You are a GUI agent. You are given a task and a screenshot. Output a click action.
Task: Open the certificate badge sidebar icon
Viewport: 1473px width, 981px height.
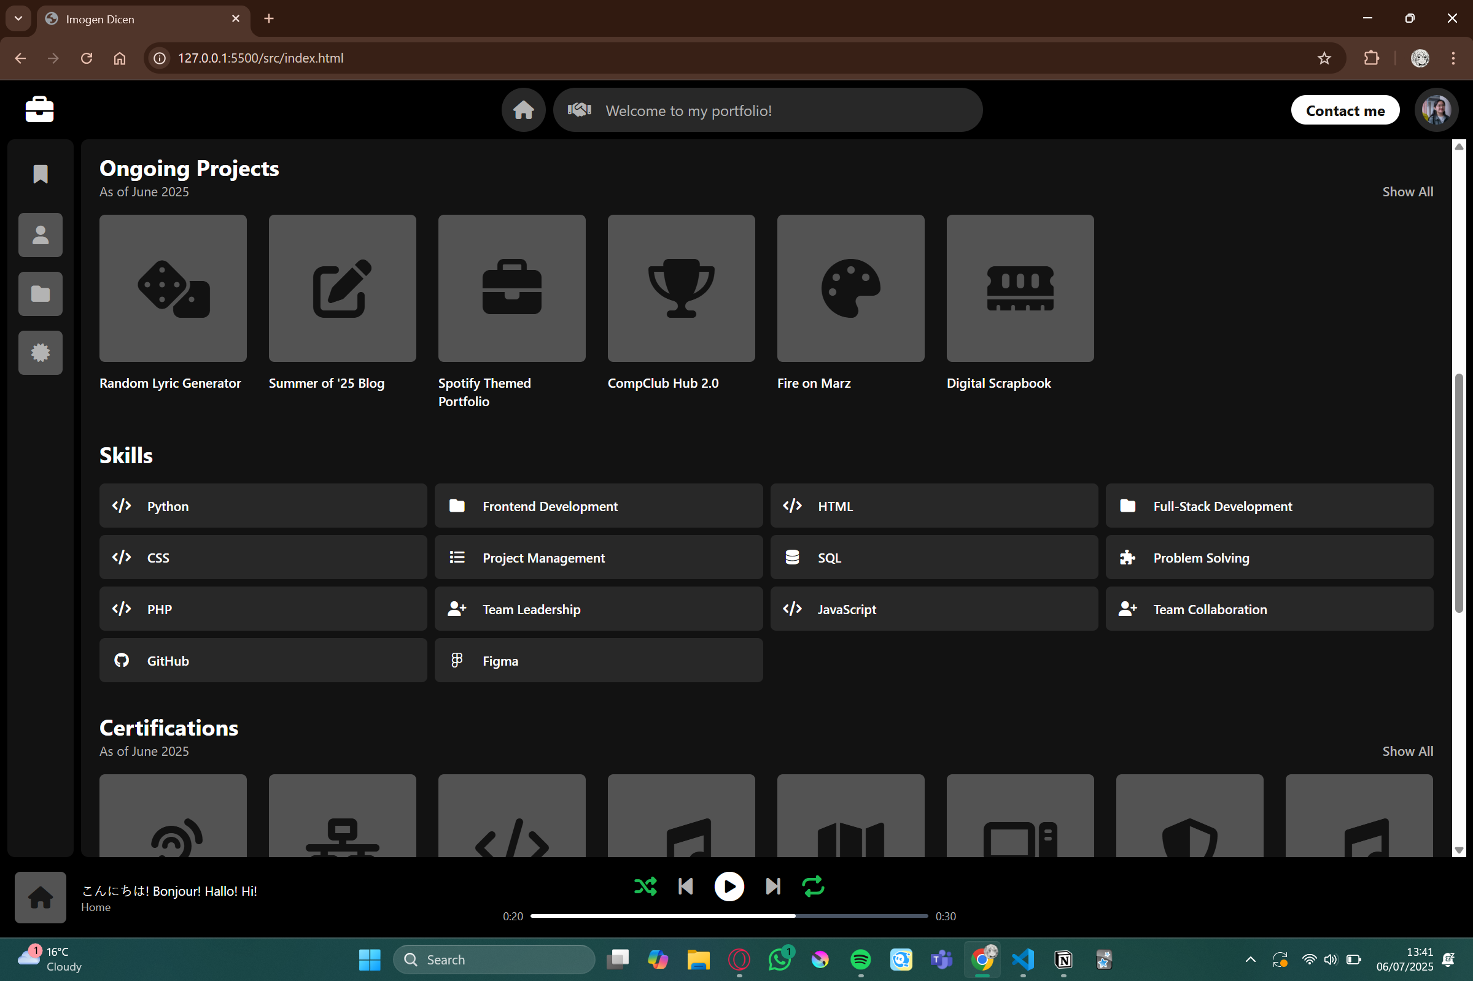[x=41, y=353]
